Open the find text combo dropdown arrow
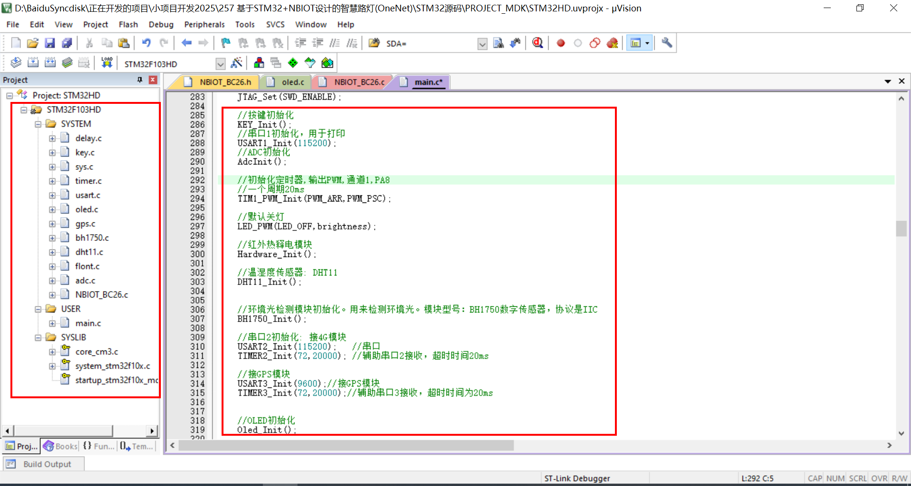Screen dimensions: 911x486 pos(482,44)
